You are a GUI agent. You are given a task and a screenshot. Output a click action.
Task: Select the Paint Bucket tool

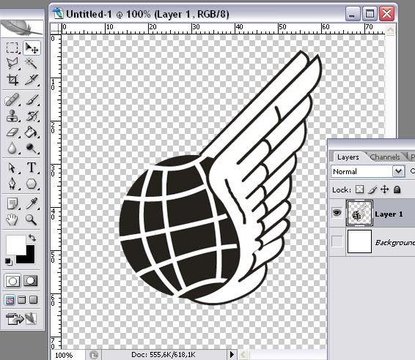click(x=32, y=132)
